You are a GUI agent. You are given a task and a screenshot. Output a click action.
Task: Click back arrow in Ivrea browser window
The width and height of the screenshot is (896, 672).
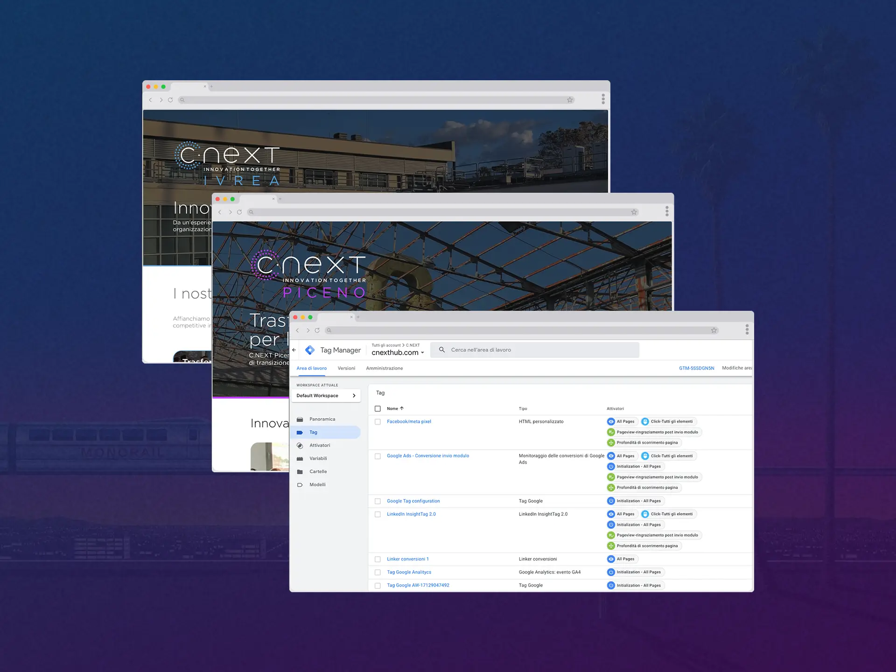pos(150,100)
